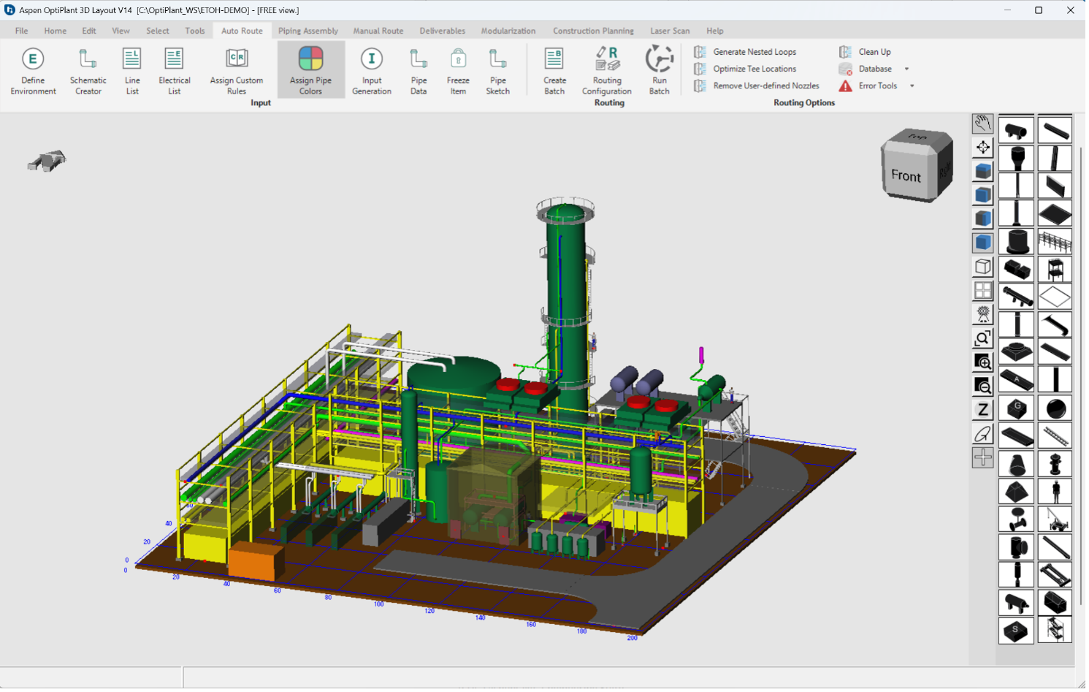Open the Modularization tab
Image resolution: width=1089 pixels, height=692 pixels.
pos(508,31)
